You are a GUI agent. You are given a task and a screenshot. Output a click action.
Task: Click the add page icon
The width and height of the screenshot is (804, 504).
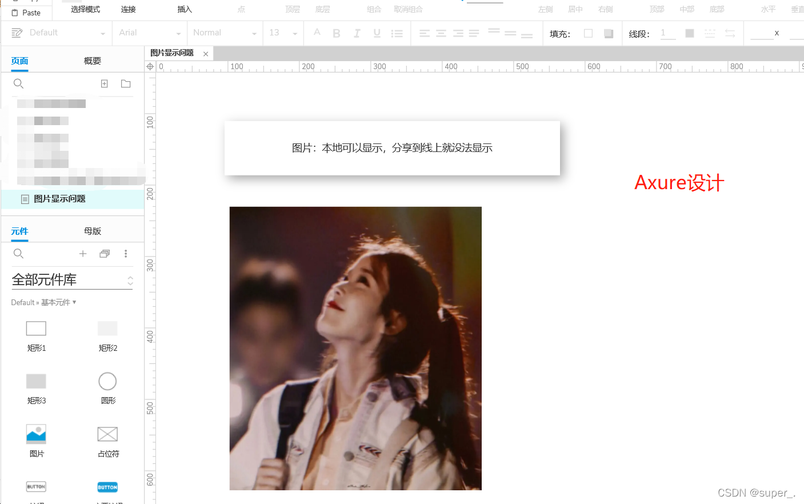click(x=104, y=83)
